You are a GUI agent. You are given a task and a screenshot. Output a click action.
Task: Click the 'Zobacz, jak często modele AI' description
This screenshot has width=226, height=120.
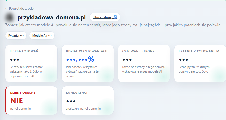pyautogui.click(x=113, y=25)
